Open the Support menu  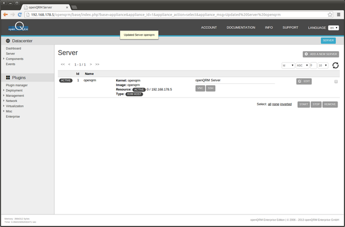pos(290,28)
